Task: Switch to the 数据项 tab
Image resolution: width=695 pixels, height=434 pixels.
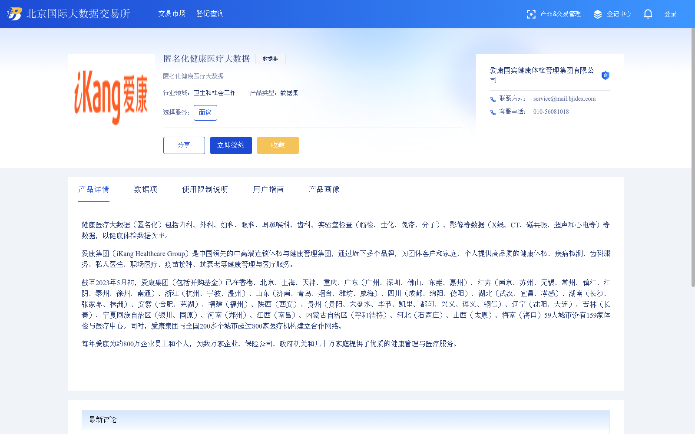Action: pyautogui.click(x=146, y=190)
